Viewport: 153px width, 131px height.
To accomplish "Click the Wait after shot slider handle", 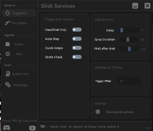I will (x=129, y=49).
